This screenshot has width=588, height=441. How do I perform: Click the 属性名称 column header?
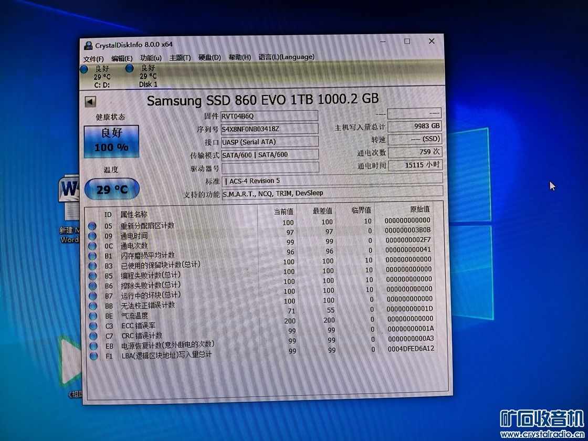tap(134, 214)
